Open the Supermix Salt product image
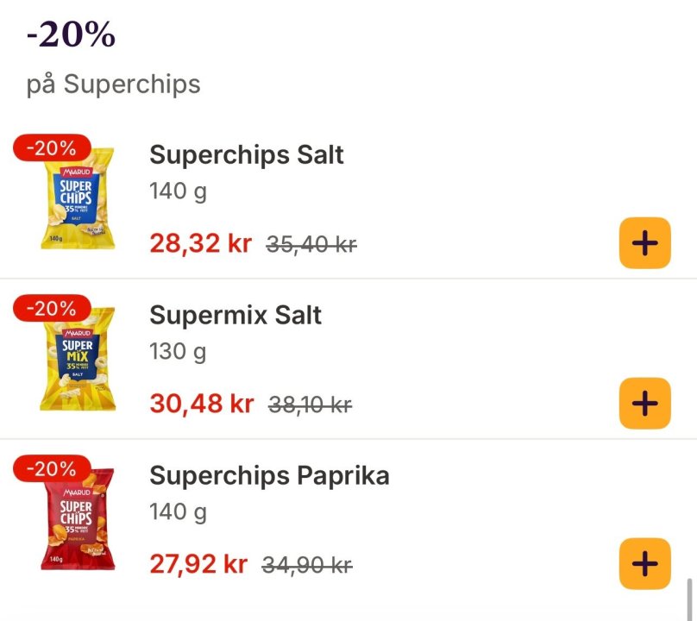This screenshot has width=697, height=621. click(x=78, y=361)
